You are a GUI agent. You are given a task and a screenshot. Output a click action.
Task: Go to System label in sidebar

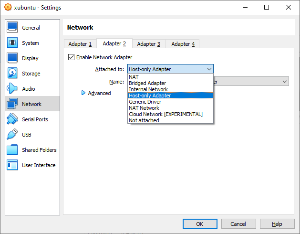31,43
